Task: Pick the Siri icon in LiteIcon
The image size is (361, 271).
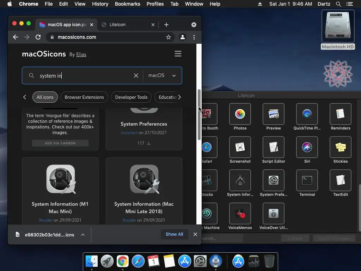Action: point(307,147)
